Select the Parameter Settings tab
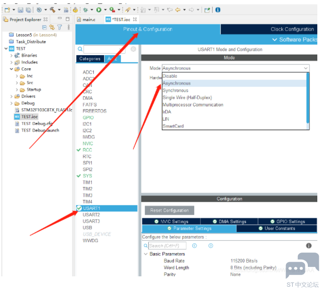 pyautogui.click(x=189, y=228)
